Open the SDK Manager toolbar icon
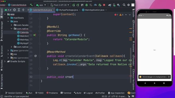175x98 pixels. pyautogui.click(x=118, y=5)
